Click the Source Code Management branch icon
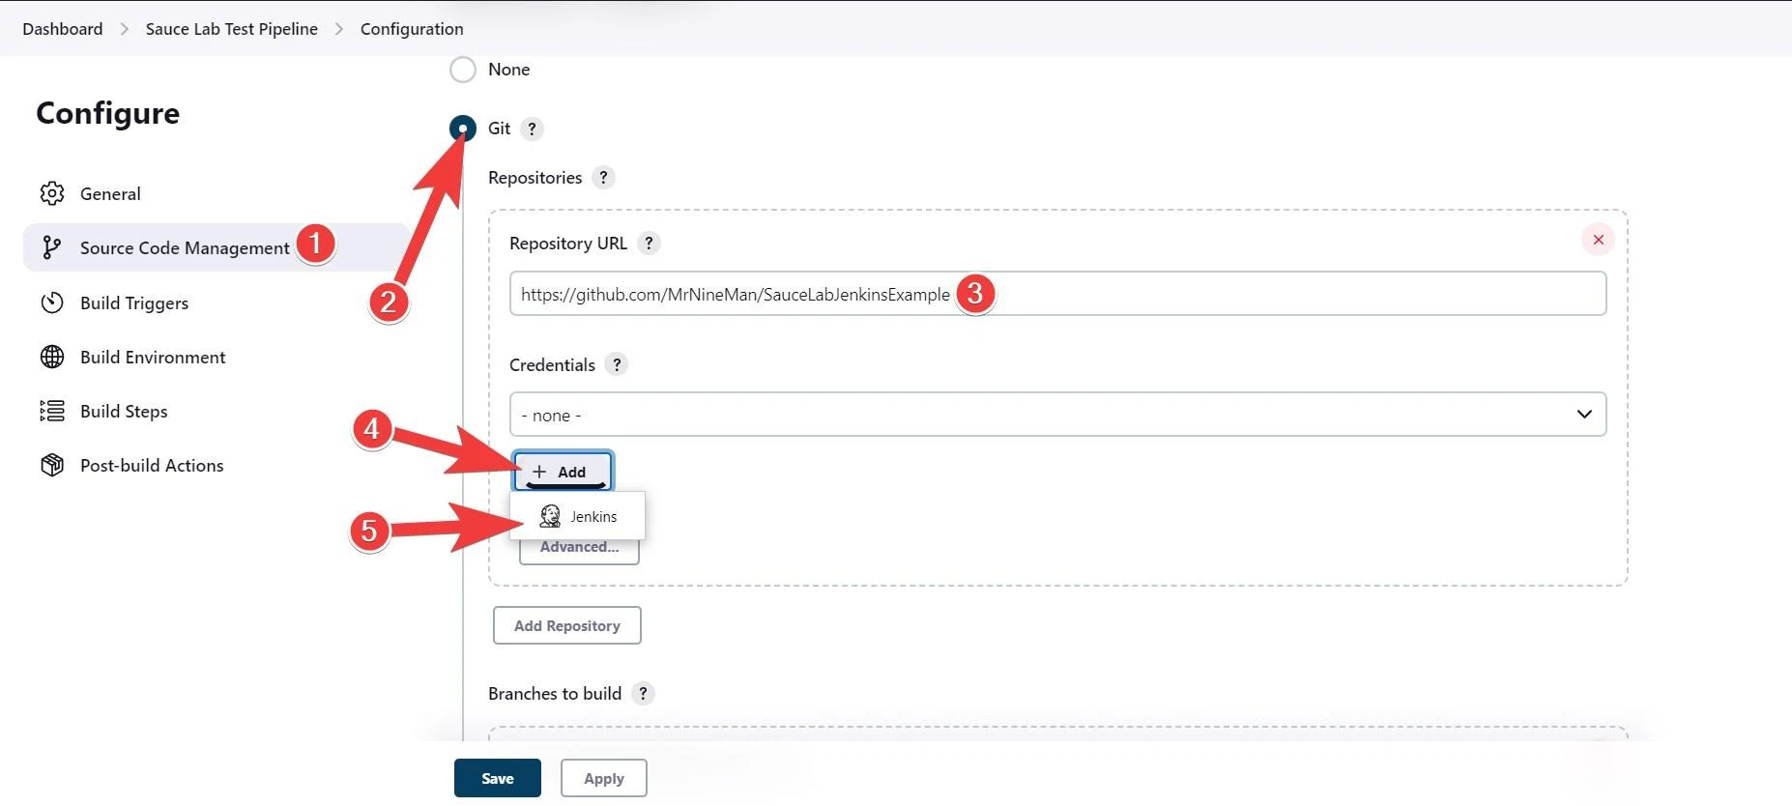Screen dimensions: 1792x806 [52, 248]
